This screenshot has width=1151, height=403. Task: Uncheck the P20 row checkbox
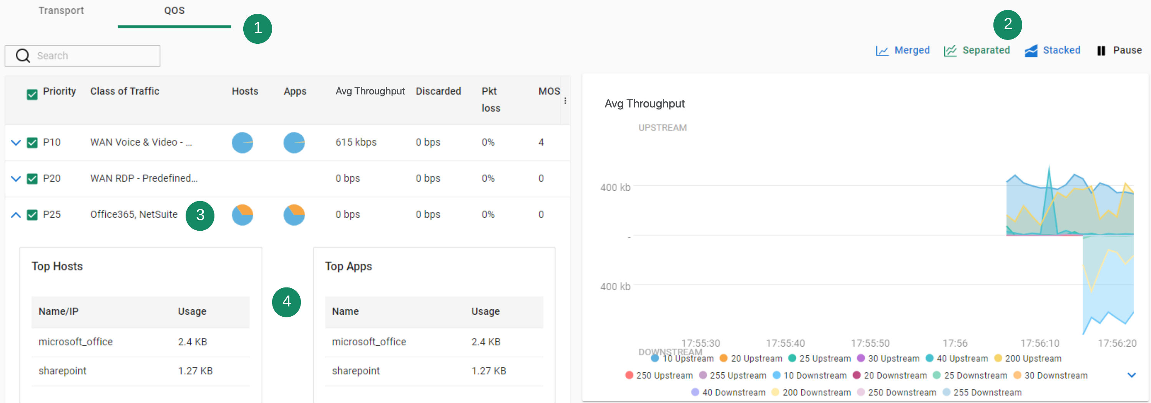(x=32, y=179)
